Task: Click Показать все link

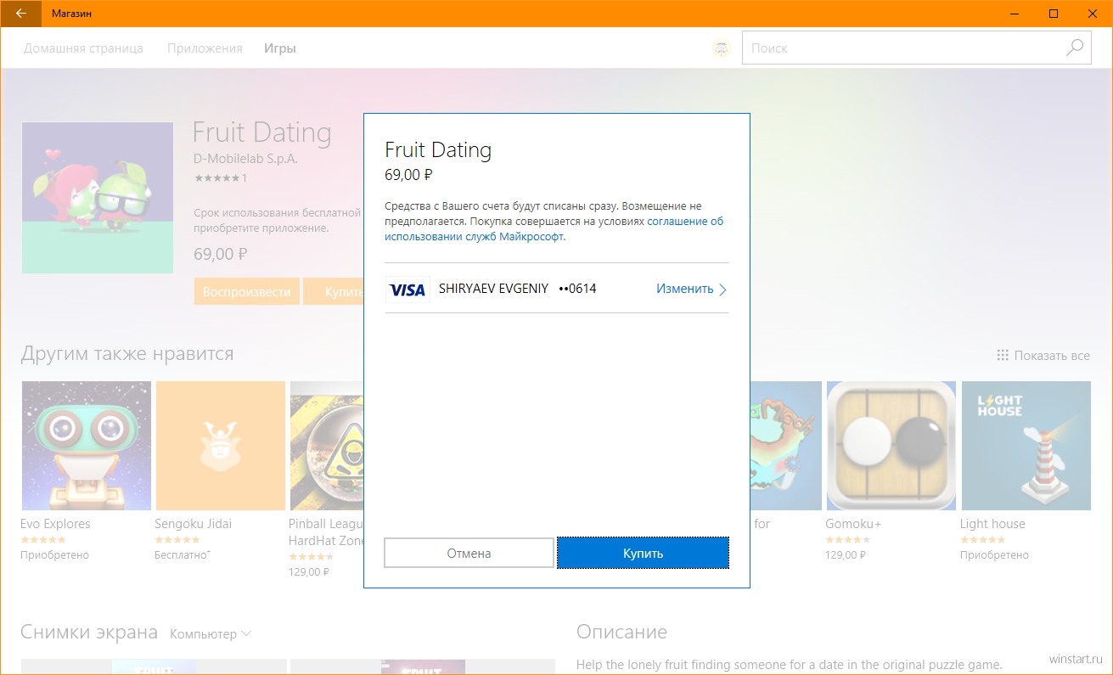Action: pos(1052,355)
